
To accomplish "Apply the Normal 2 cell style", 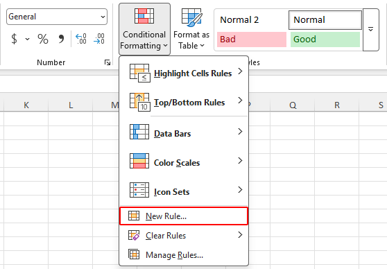I will click(252, 19).
